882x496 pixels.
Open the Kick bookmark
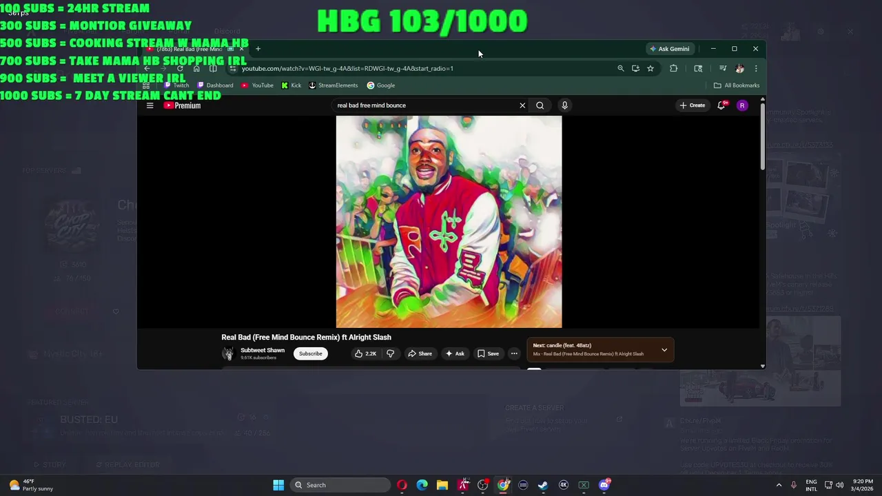(x=291, y=85)
